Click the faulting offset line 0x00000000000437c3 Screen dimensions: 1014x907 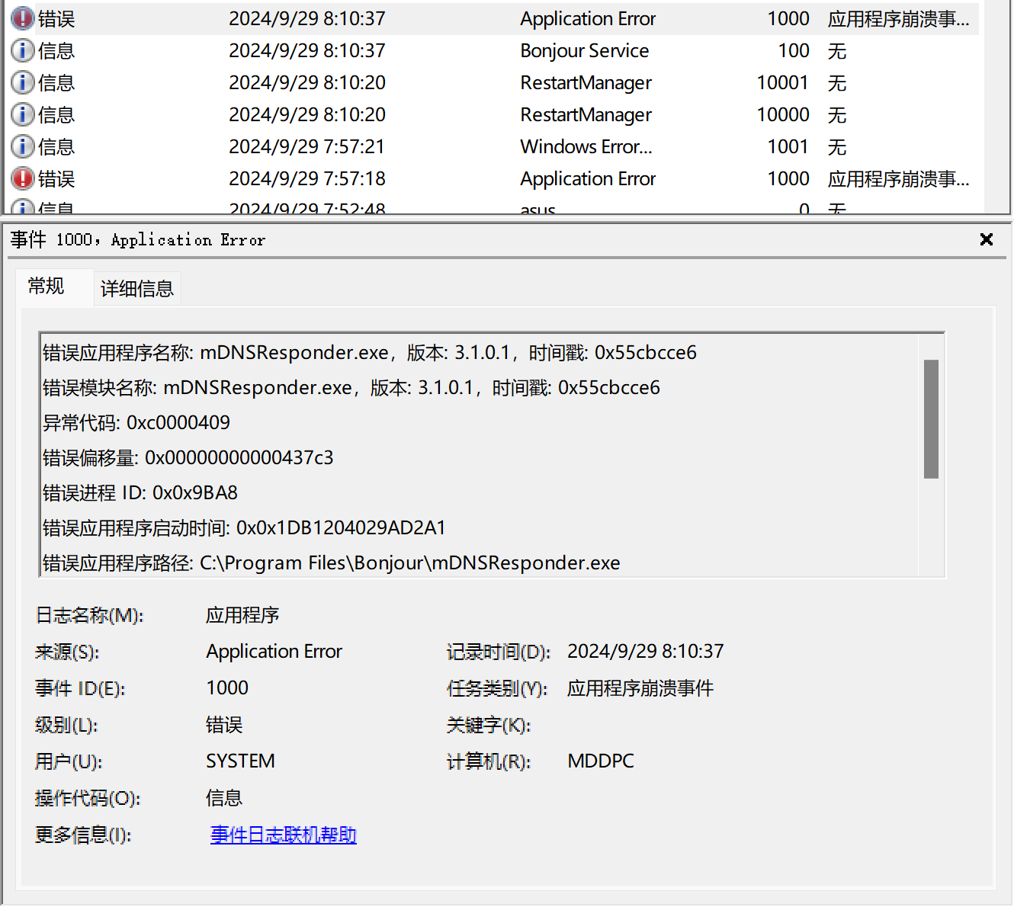[188, 457]
